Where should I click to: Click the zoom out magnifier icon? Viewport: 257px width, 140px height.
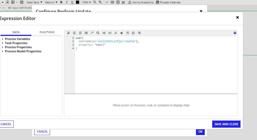pos(95,2)
